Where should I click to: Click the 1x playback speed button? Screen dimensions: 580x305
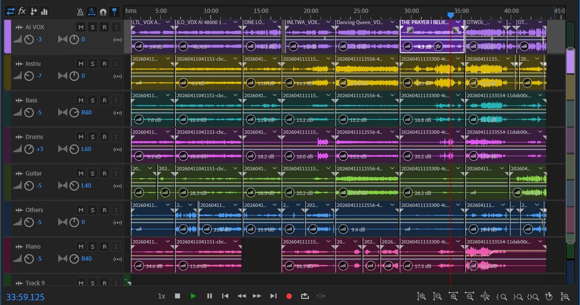click(x=161, y=296)
